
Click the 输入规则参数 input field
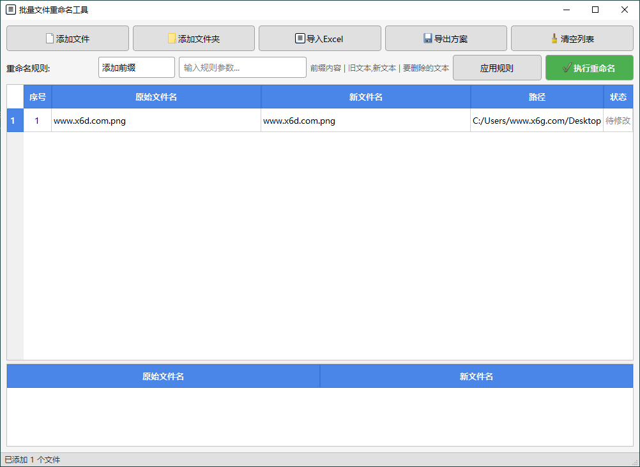tap(242, 68)
